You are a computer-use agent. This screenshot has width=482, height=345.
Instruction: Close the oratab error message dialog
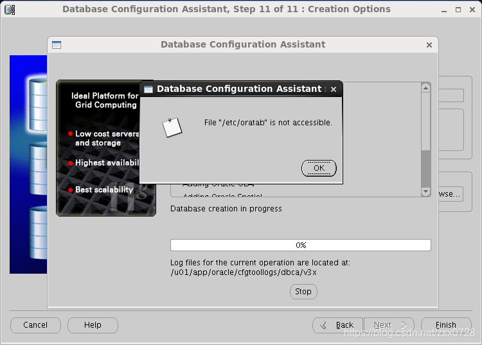pyautogui.click(x=334, y=89)
